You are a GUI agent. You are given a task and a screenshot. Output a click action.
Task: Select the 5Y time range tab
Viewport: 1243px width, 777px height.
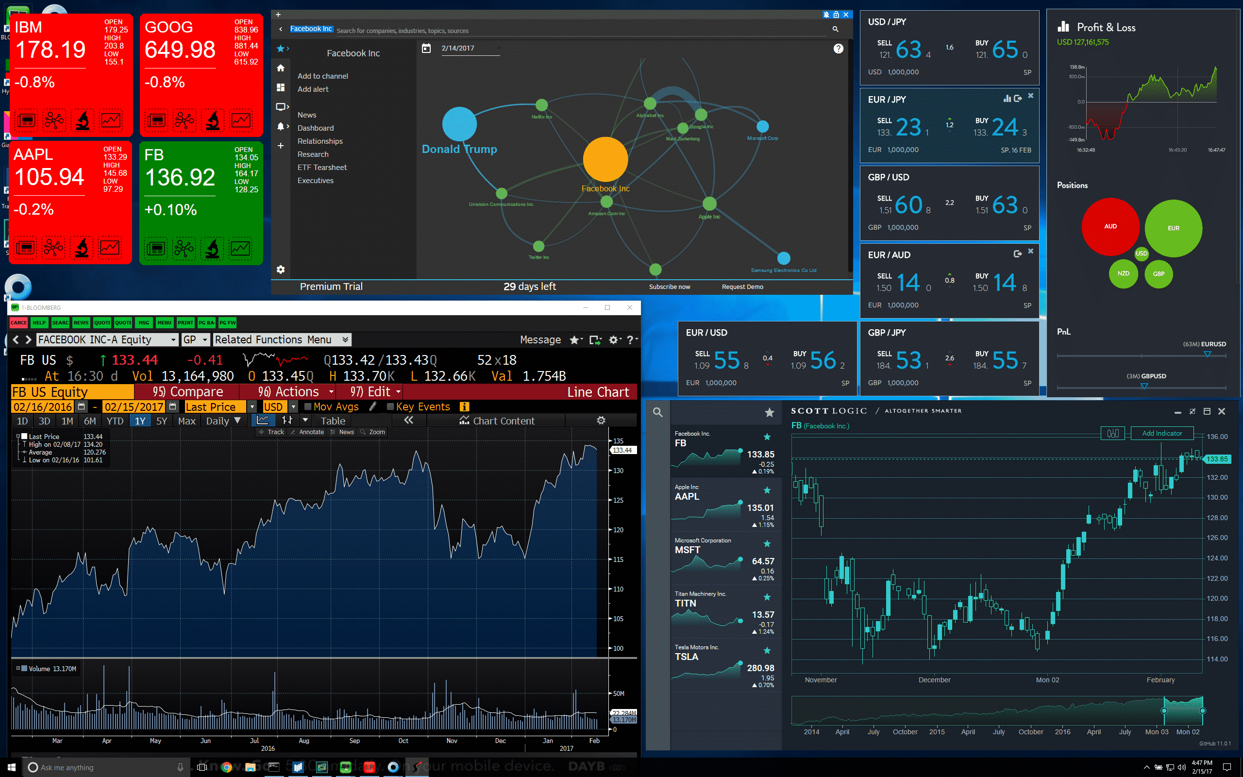[x=161, y=421]
